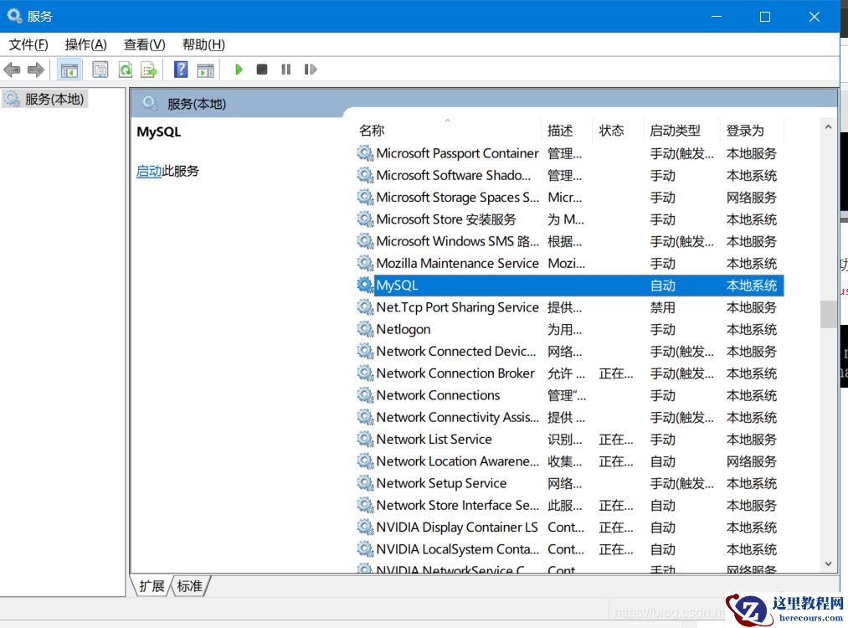Click the Restart service icon
Image resolution: width=848 pixels, height=628 pixels.
point(310,69)
